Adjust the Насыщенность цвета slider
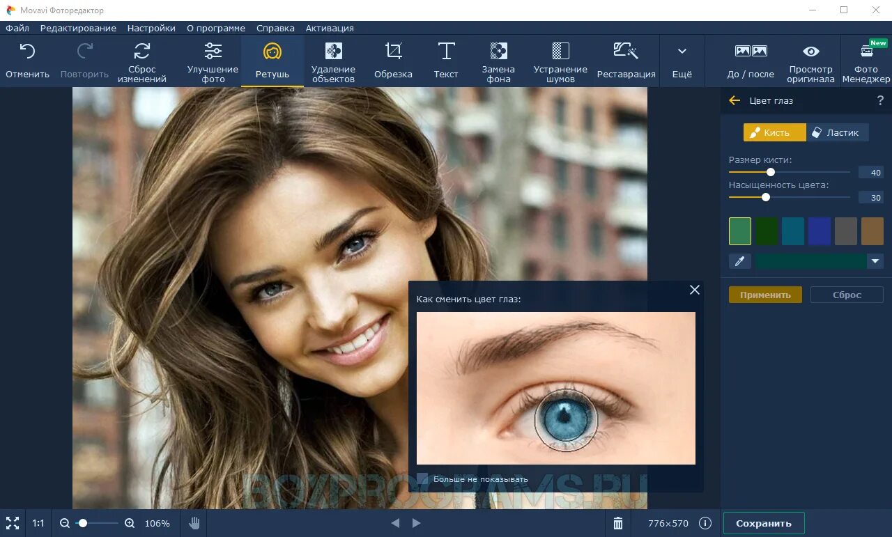892x537 pixels. pos(789,197)
